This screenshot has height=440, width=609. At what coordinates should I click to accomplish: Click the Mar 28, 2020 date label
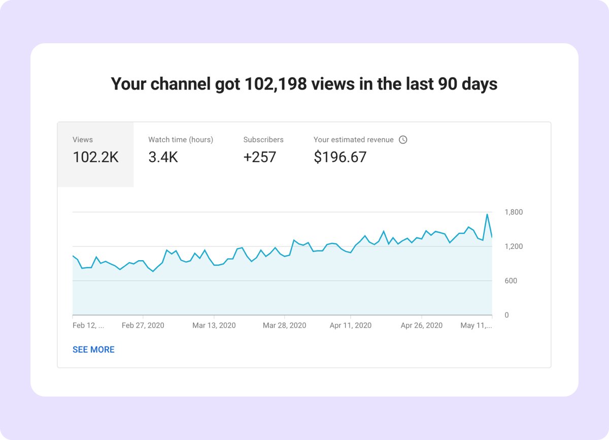coord(285,325)
